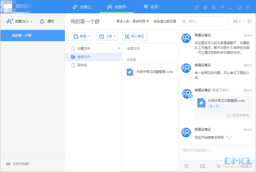Expand the 上传 dropdown arrow
The image size is (256, 172).
coord(115,36)
